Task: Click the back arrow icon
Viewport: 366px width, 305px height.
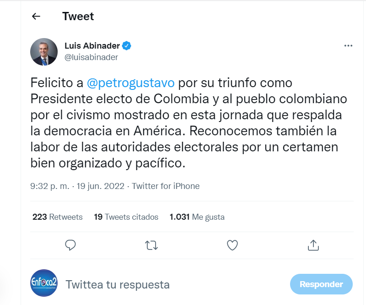Action: (x=36, y=17)
